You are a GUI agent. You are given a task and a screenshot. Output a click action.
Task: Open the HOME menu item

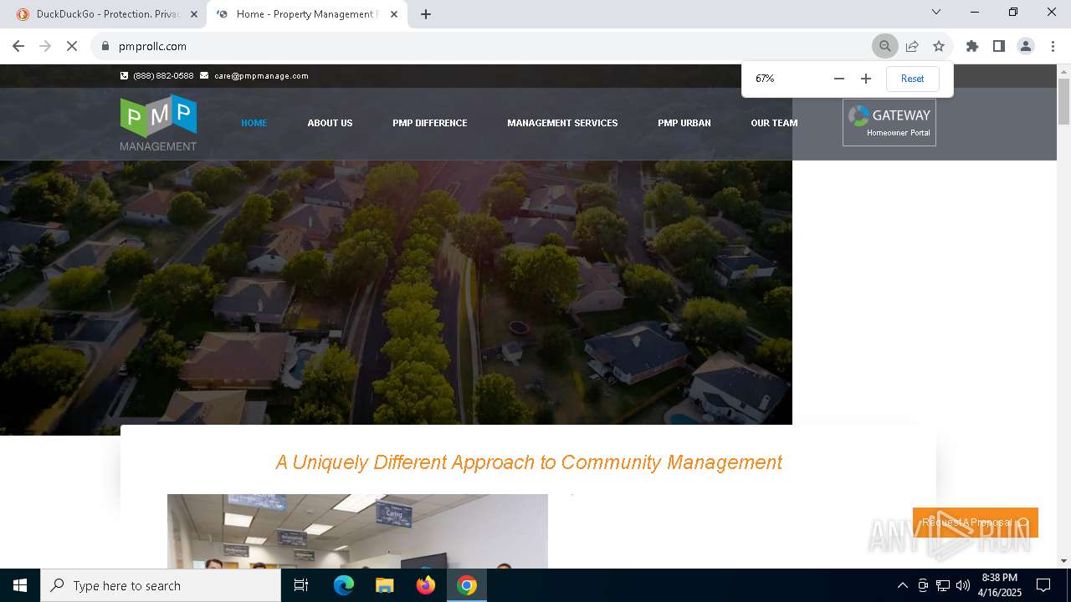(254, 123)
